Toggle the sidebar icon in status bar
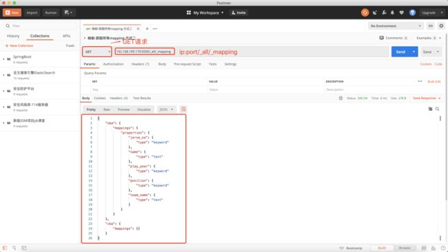The height and width of the screenshot is (252, 448). click(5, 248)
